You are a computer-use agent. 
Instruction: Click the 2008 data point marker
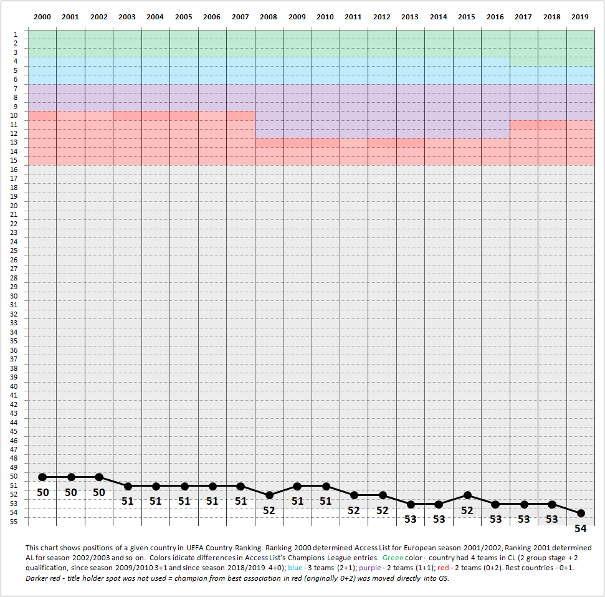(x=269, y=495)
